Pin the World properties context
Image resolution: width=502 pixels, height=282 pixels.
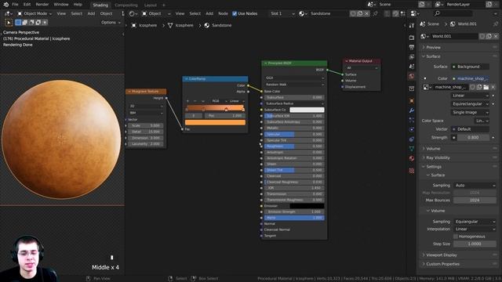[496, 24]
